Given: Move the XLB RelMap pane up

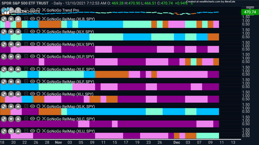Looking at the screenshot, I should click(18, 19).
